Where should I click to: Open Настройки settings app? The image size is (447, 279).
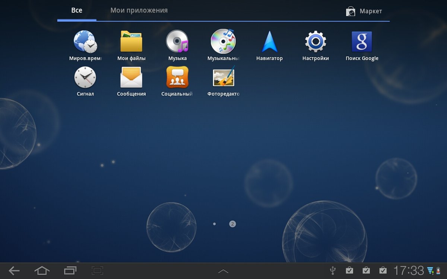click(316, 42)
